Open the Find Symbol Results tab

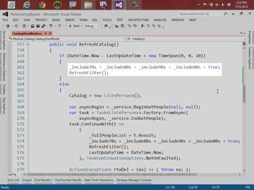coord(68,180)
